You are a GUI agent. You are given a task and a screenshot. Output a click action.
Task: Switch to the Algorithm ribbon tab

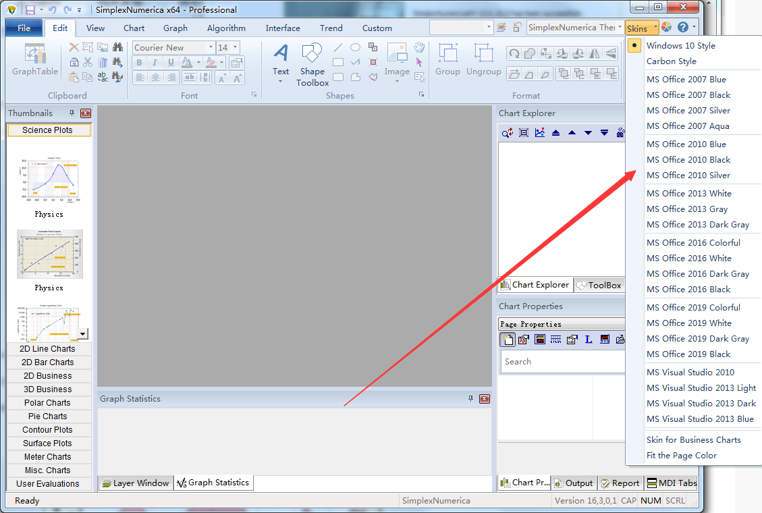click(227, 28)
